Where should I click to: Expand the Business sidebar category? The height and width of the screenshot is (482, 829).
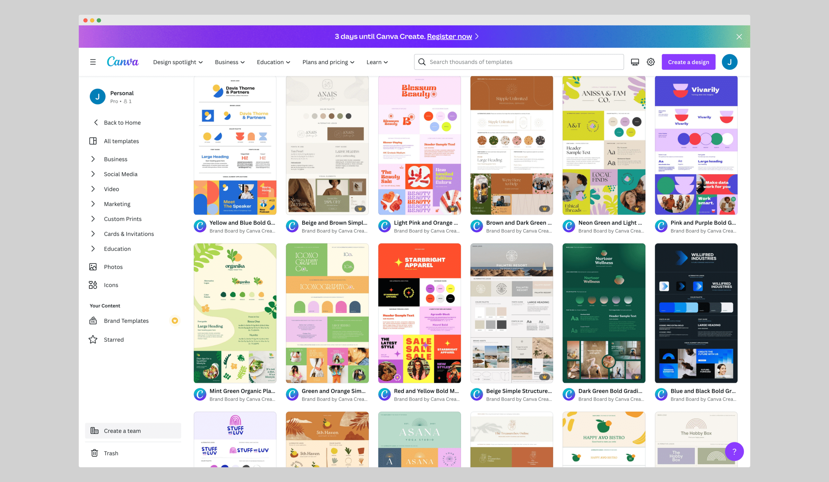click(93, 159)
